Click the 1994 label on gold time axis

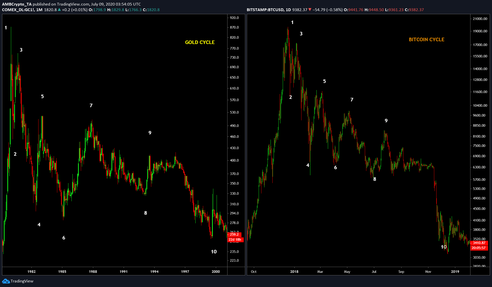154,272
